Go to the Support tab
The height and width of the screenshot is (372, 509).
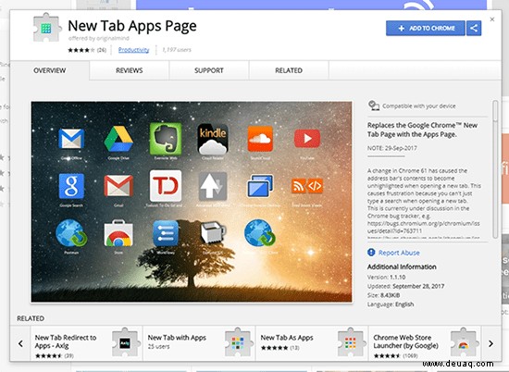[209, 70]
